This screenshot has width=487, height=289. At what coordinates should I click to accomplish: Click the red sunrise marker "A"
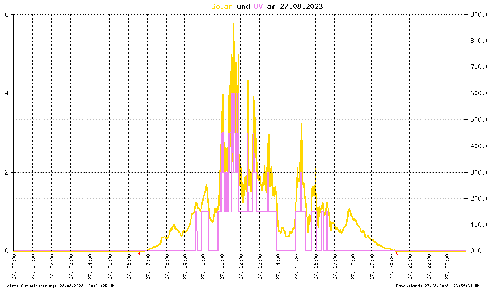point(139,253)
